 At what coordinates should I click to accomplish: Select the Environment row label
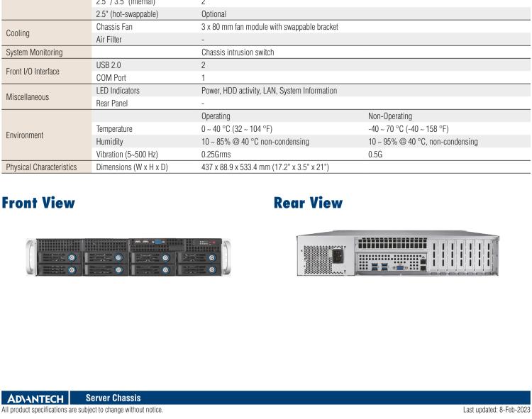(x=25, y=135)
